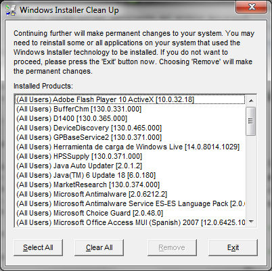Click the installed products scrollbar thumb
The width and height of the screenshot is (272, 271).
click(251, 121)
